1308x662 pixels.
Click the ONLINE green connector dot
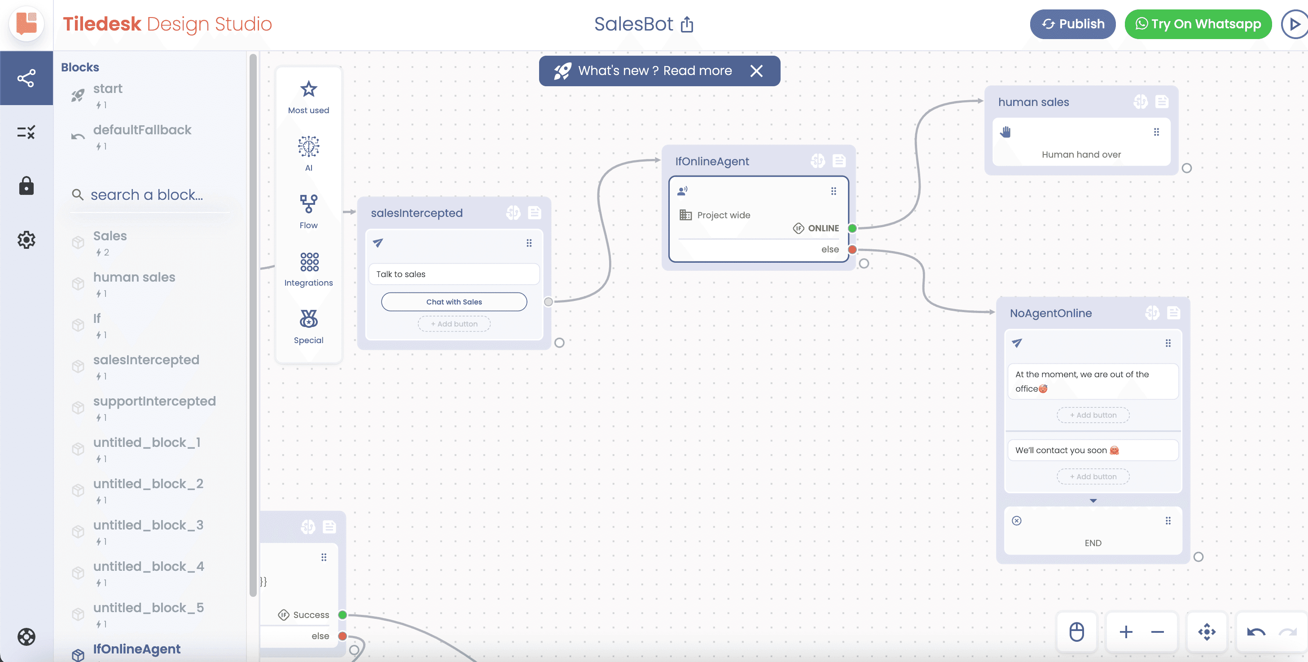click(x=852, y=228)
